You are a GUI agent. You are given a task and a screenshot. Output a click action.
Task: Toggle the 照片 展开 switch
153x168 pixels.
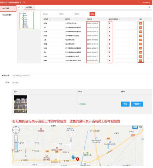click(x=16, y=83)
